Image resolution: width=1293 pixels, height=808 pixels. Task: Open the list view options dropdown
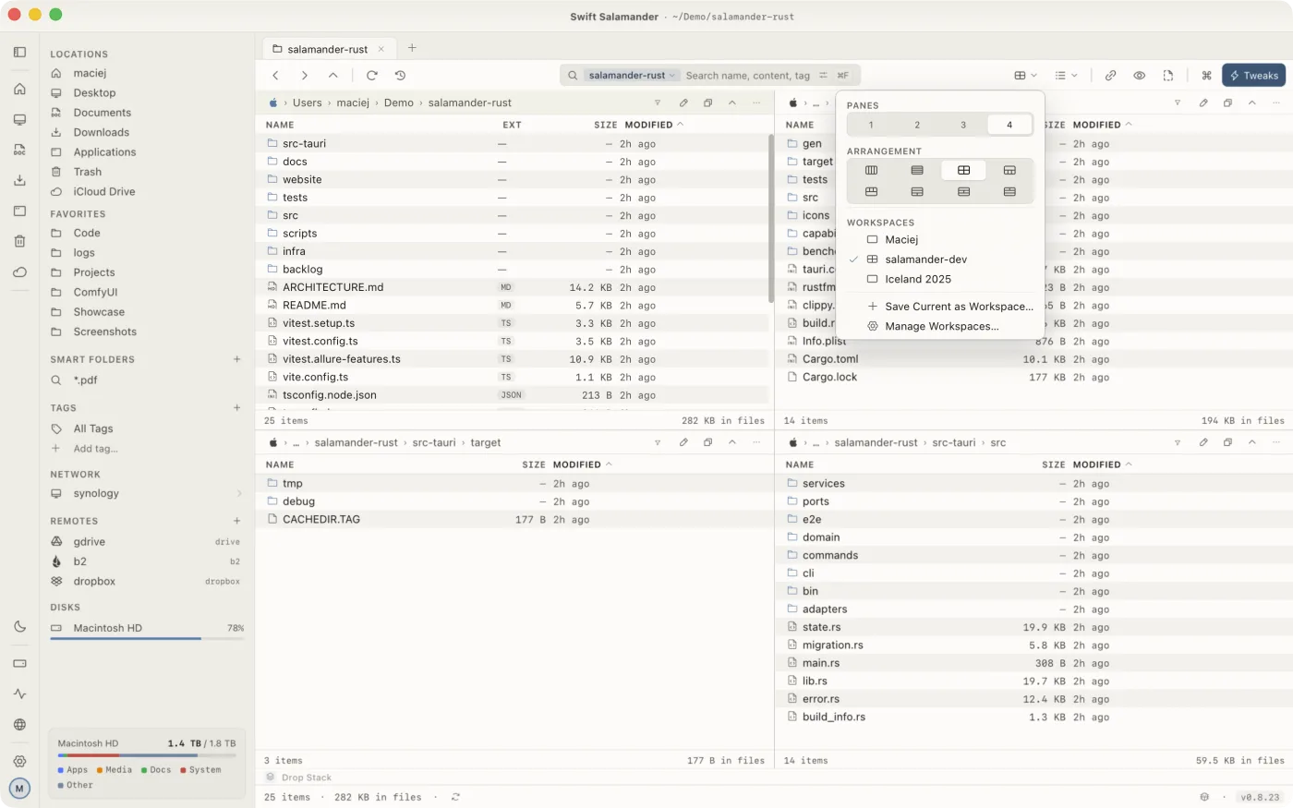[1066, 76]
